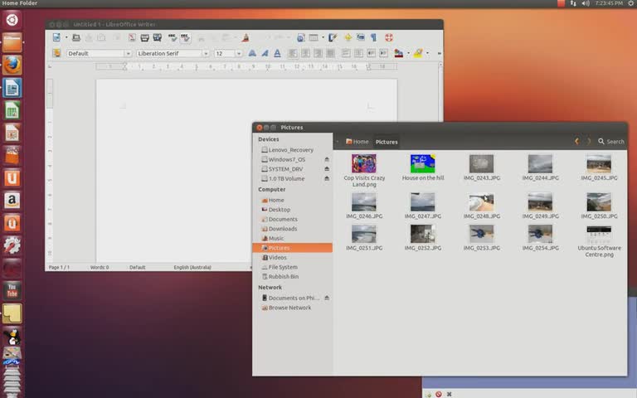Select House on the hill thumbnail
The height and width of the screenshot is (398, 637).
click(422, 163)
